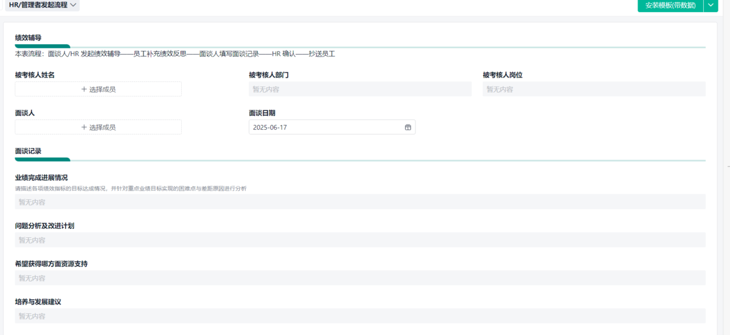Click the 面谈日期 date input 2025-06-17
The image size is (730, 335).
pos(332,127)
